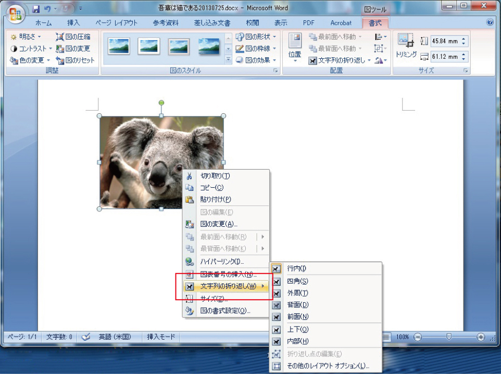Open the コントラスト contrast dropdown

tap(31, 48)
